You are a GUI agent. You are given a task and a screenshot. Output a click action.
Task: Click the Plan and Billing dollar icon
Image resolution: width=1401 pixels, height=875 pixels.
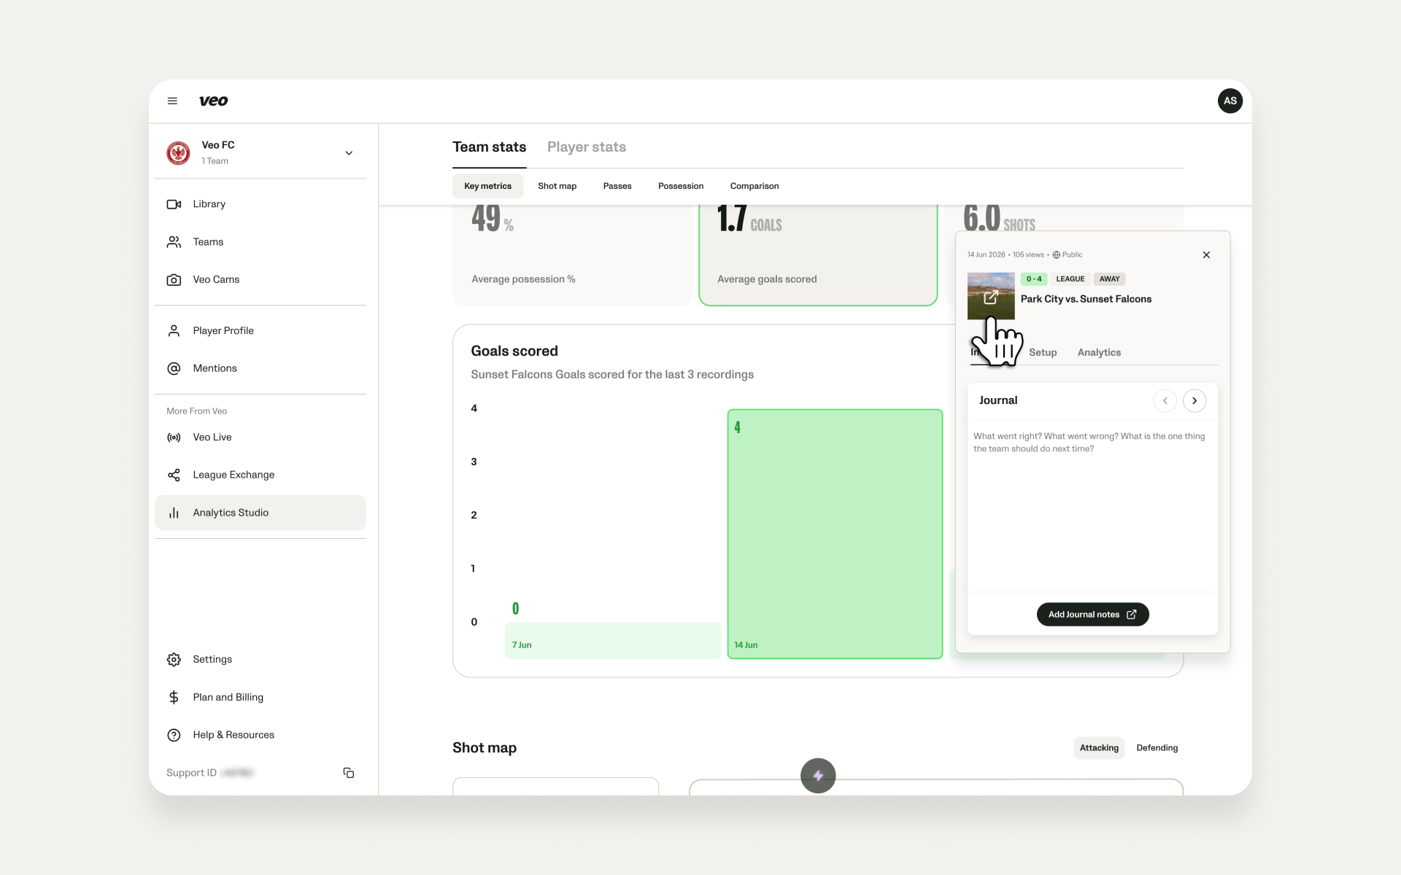[x=174, y=698]
